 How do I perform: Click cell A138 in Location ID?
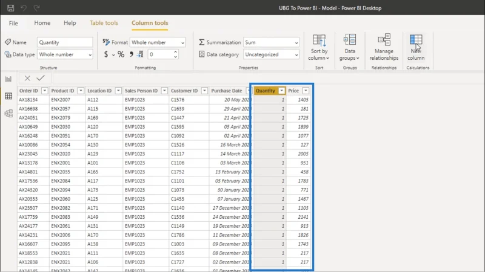click(104, 244)
